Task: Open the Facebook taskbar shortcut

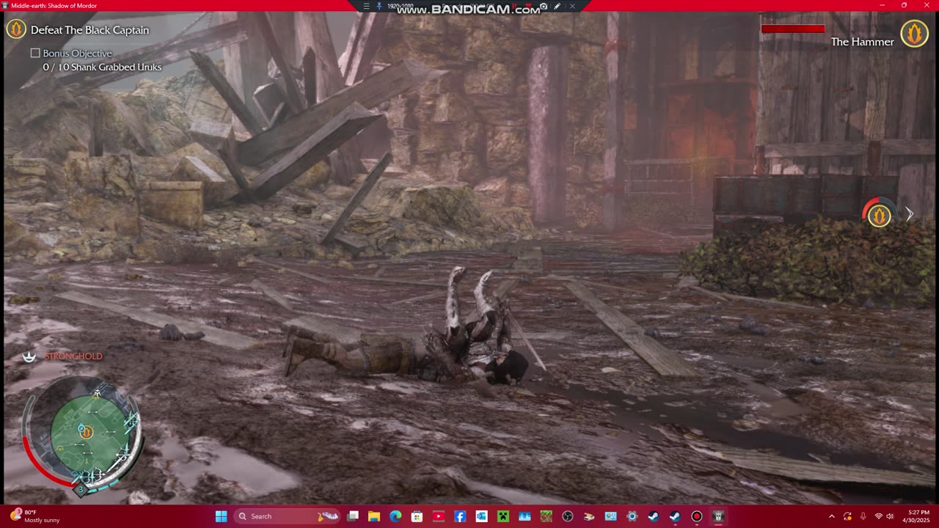Action: (460, 516)
